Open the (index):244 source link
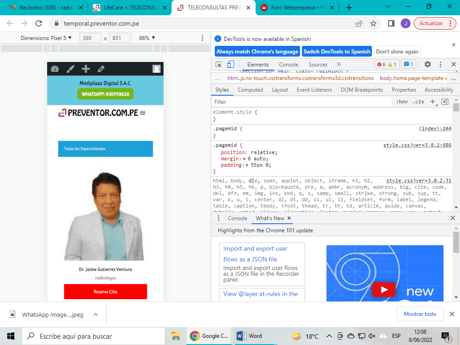The image size is (460, 345). pos(435,128)
